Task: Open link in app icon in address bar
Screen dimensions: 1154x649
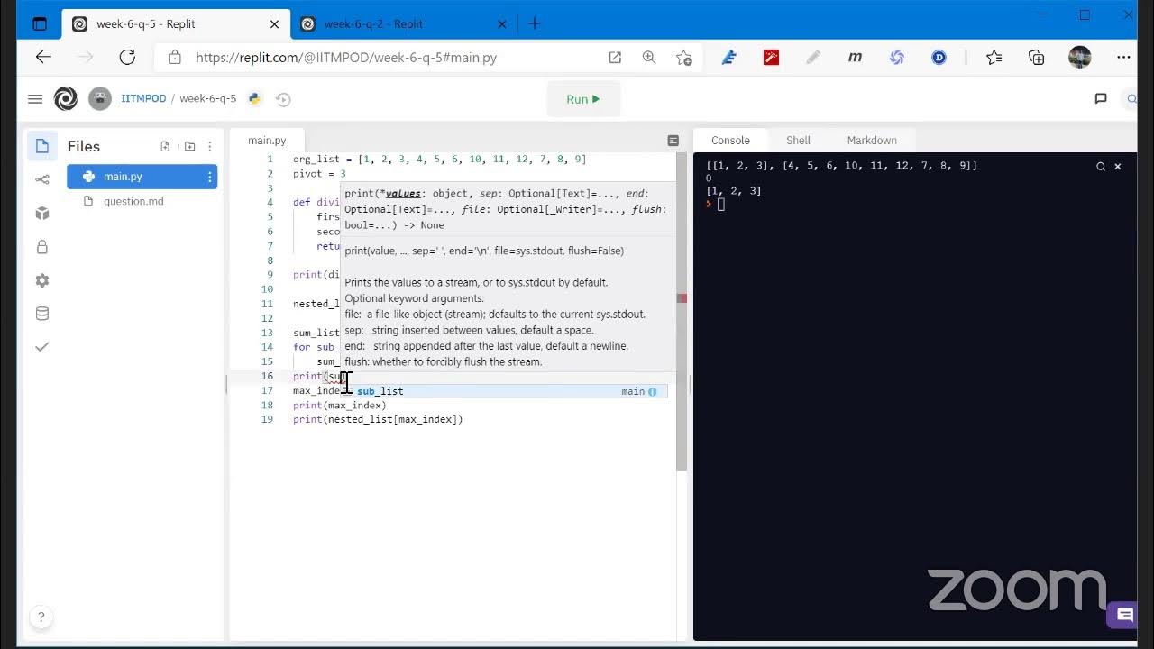Action: click(615, 57)
